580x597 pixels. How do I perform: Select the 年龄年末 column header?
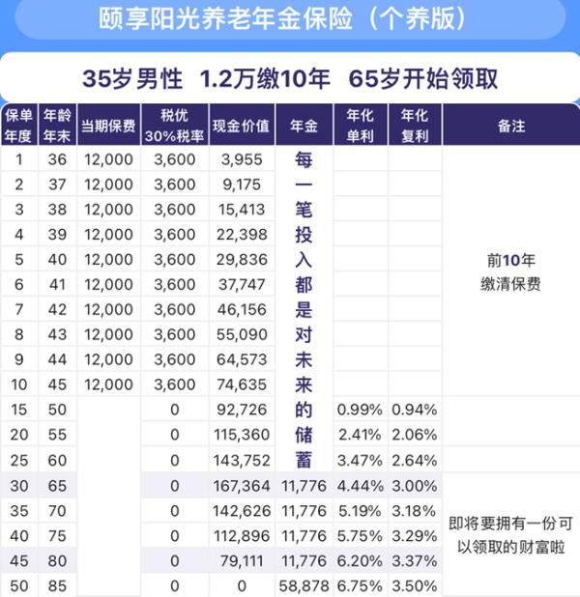tap(57, 125)
